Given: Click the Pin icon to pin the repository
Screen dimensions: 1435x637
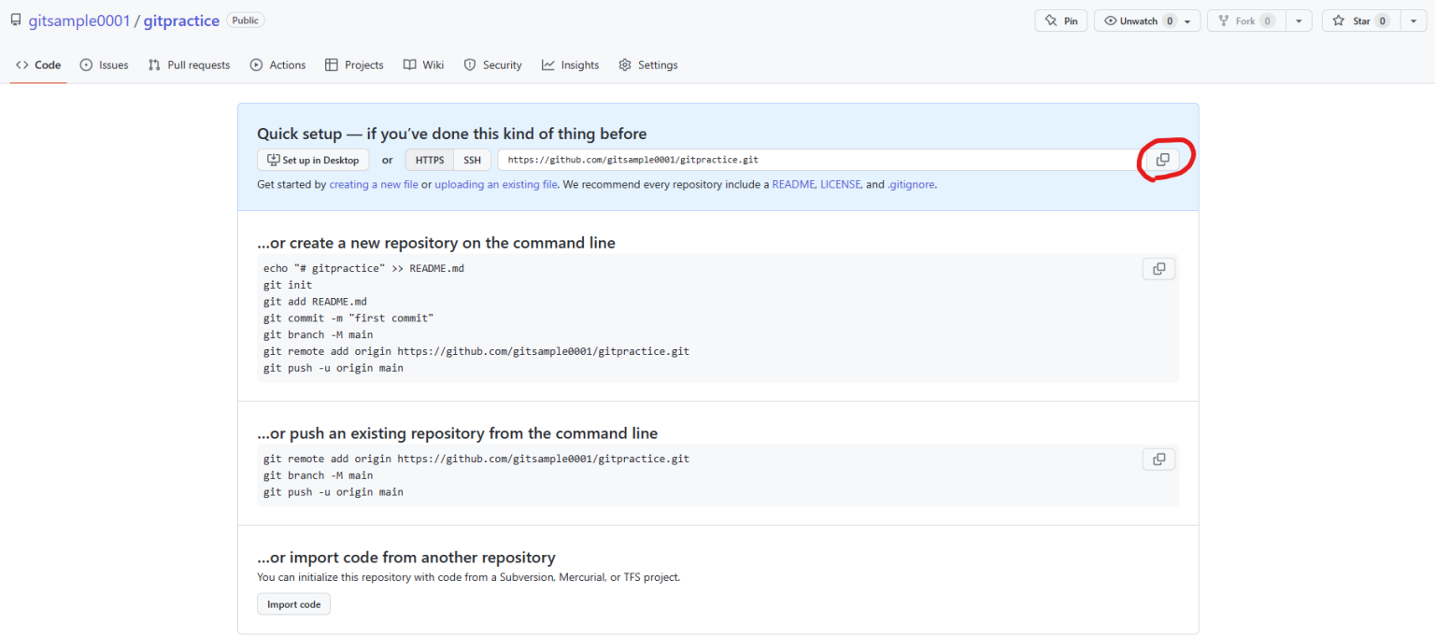Looking at the screenshot, I should [1060, 20].
